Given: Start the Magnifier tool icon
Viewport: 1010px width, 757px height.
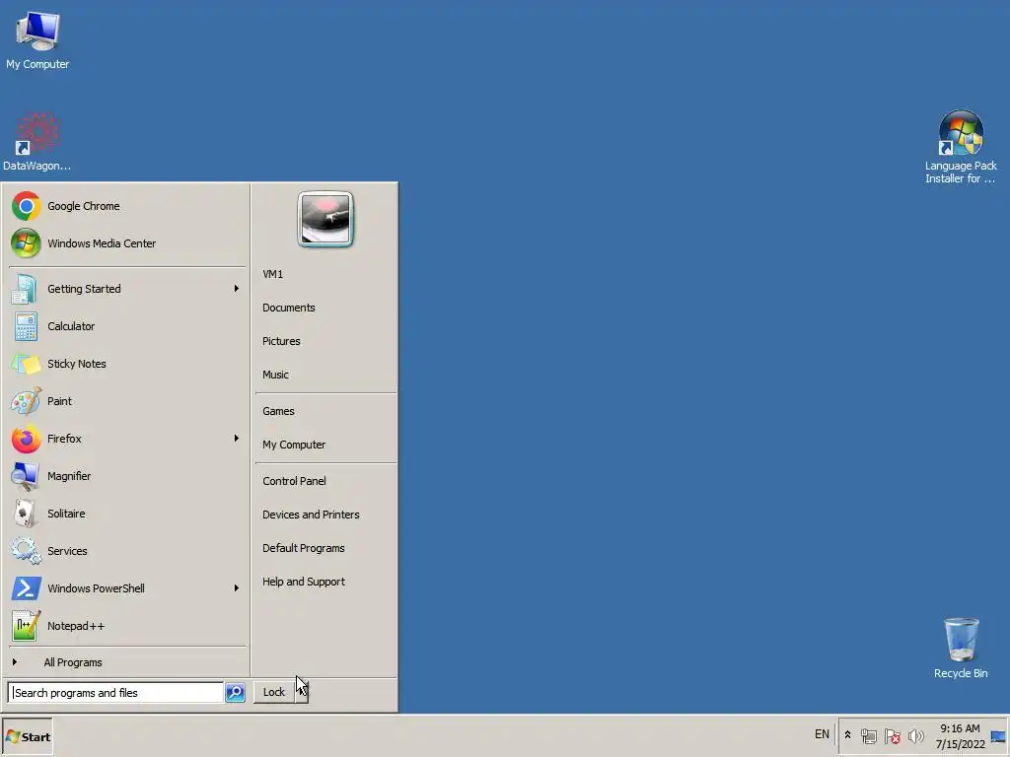Looking at the screenshot, I should click(26, 476).
